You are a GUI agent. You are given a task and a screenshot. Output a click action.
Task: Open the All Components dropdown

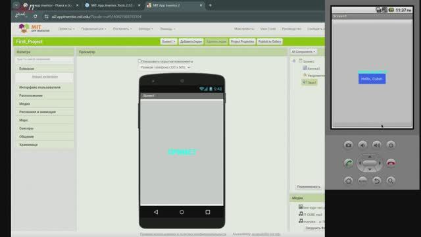point(303,51)
